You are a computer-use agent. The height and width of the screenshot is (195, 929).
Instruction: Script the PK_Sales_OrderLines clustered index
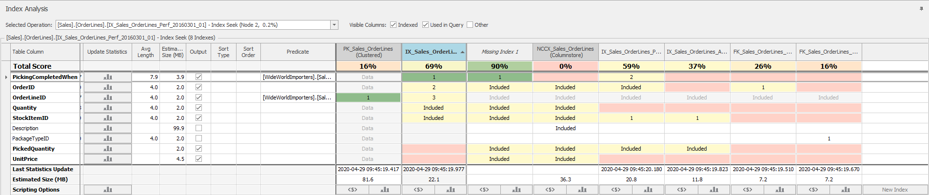[352, 190]
